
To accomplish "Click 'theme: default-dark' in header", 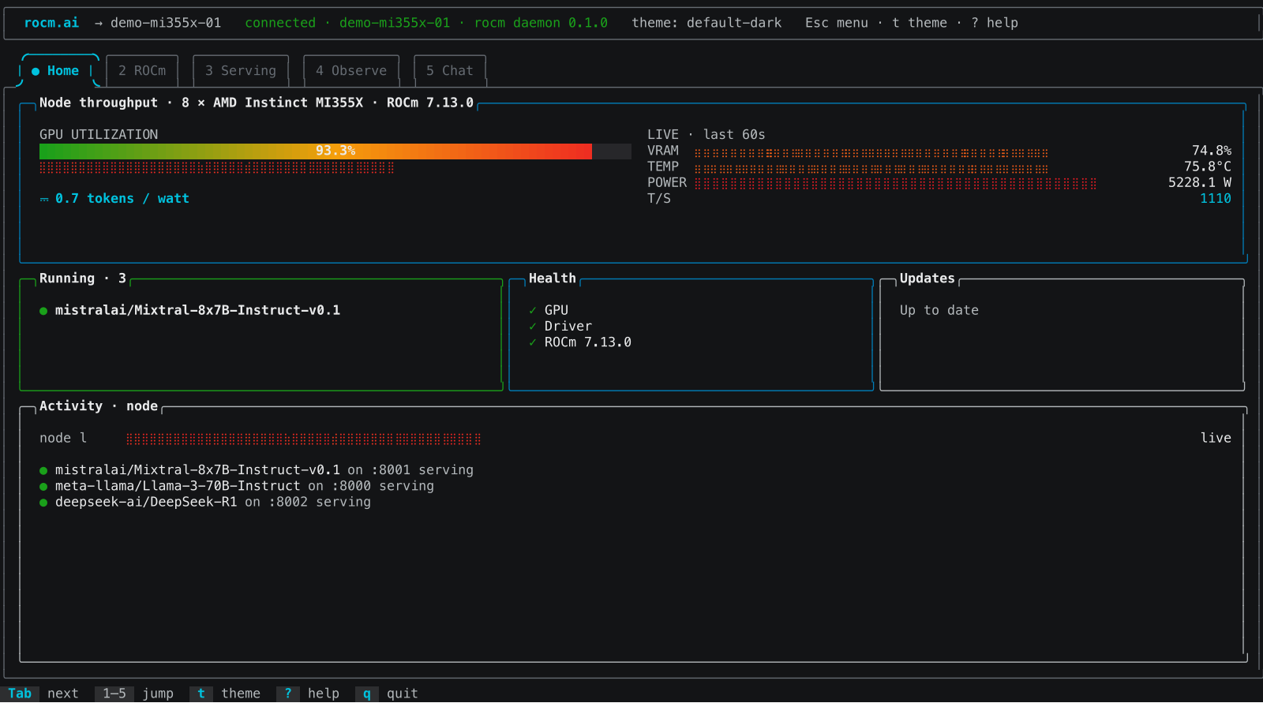I will pyautogui.click(x=706, y=23).
